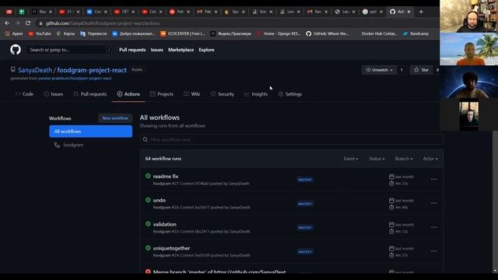This screenshot has width=498, height=280.
Task: Click success check icon for readme fix
Action: point(148,176)
